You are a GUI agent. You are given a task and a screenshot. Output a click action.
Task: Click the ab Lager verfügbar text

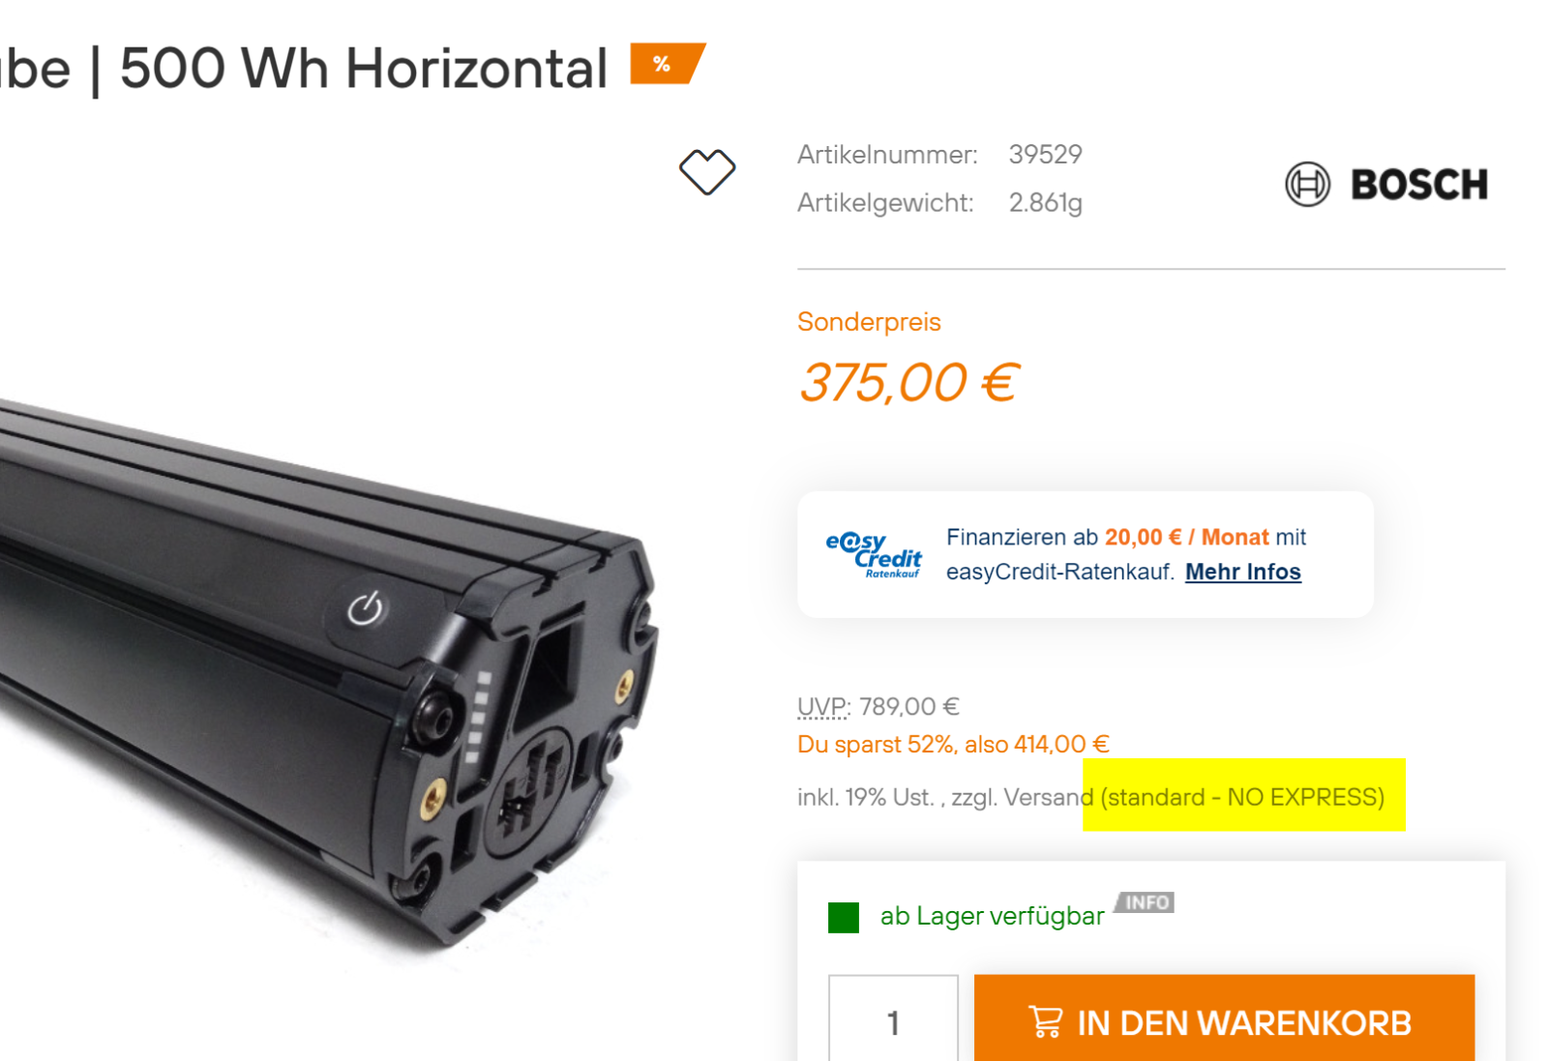[x=992, y=916]
